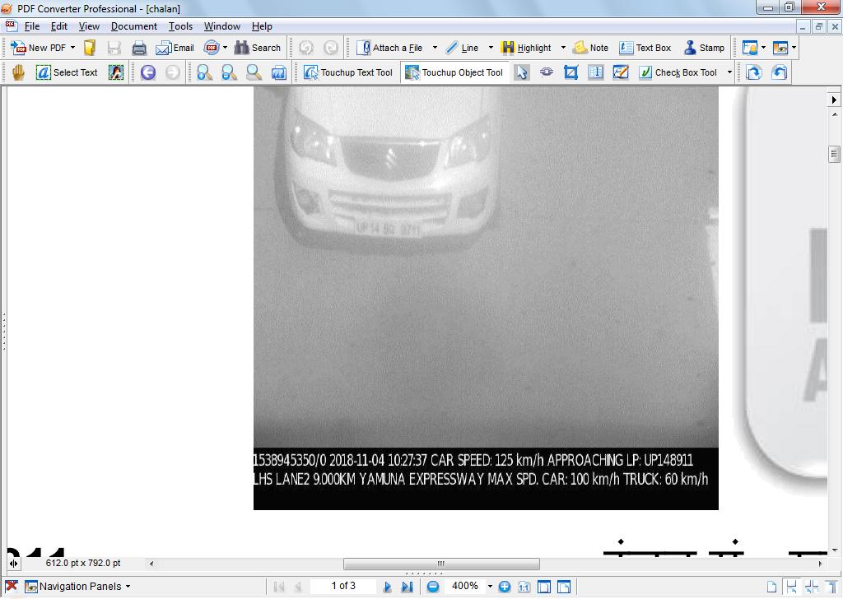Click the zoom out magnifier icon
Image resolution: width=843 pixels, height=599 pixels.
coord(230,72)
